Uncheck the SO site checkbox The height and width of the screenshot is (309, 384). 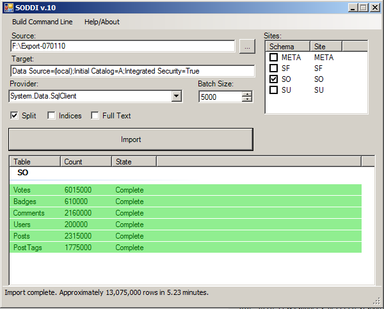(x=273, y=79)
